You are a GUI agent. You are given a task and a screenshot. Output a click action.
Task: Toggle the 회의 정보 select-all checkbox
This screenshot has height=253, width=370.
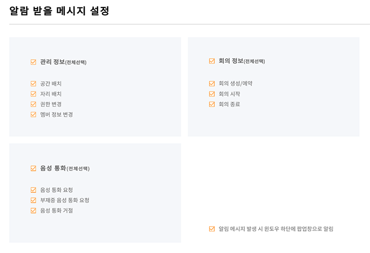click(x=212, y=61)
